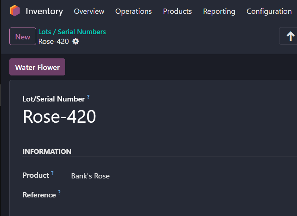Expand the Operations menu
The image size is (297, 216).
coord(133,12)
